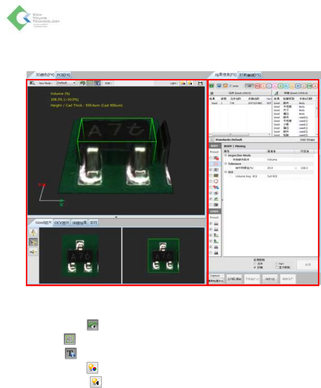The image size is (321, 388).
Task: Uncheck the first LEADS preset checkbox
Action: [211, 223]
